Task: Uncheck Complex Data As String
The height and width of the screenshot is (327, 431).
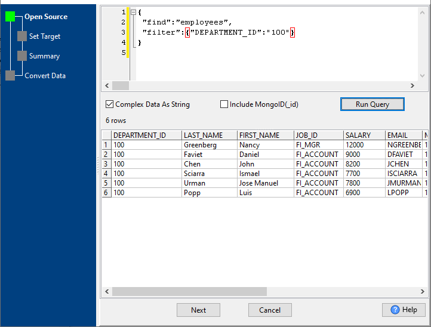Action: (109, 104)
